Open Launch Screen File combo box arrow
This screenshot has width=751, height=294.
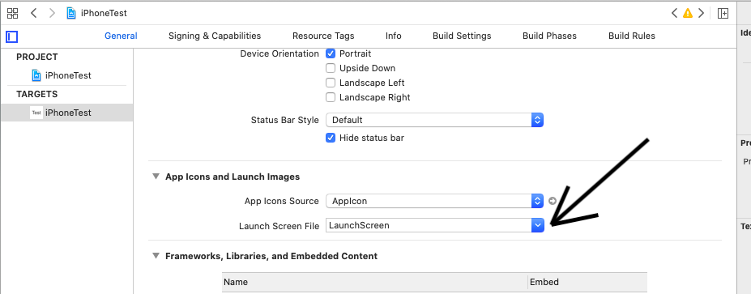538,225
